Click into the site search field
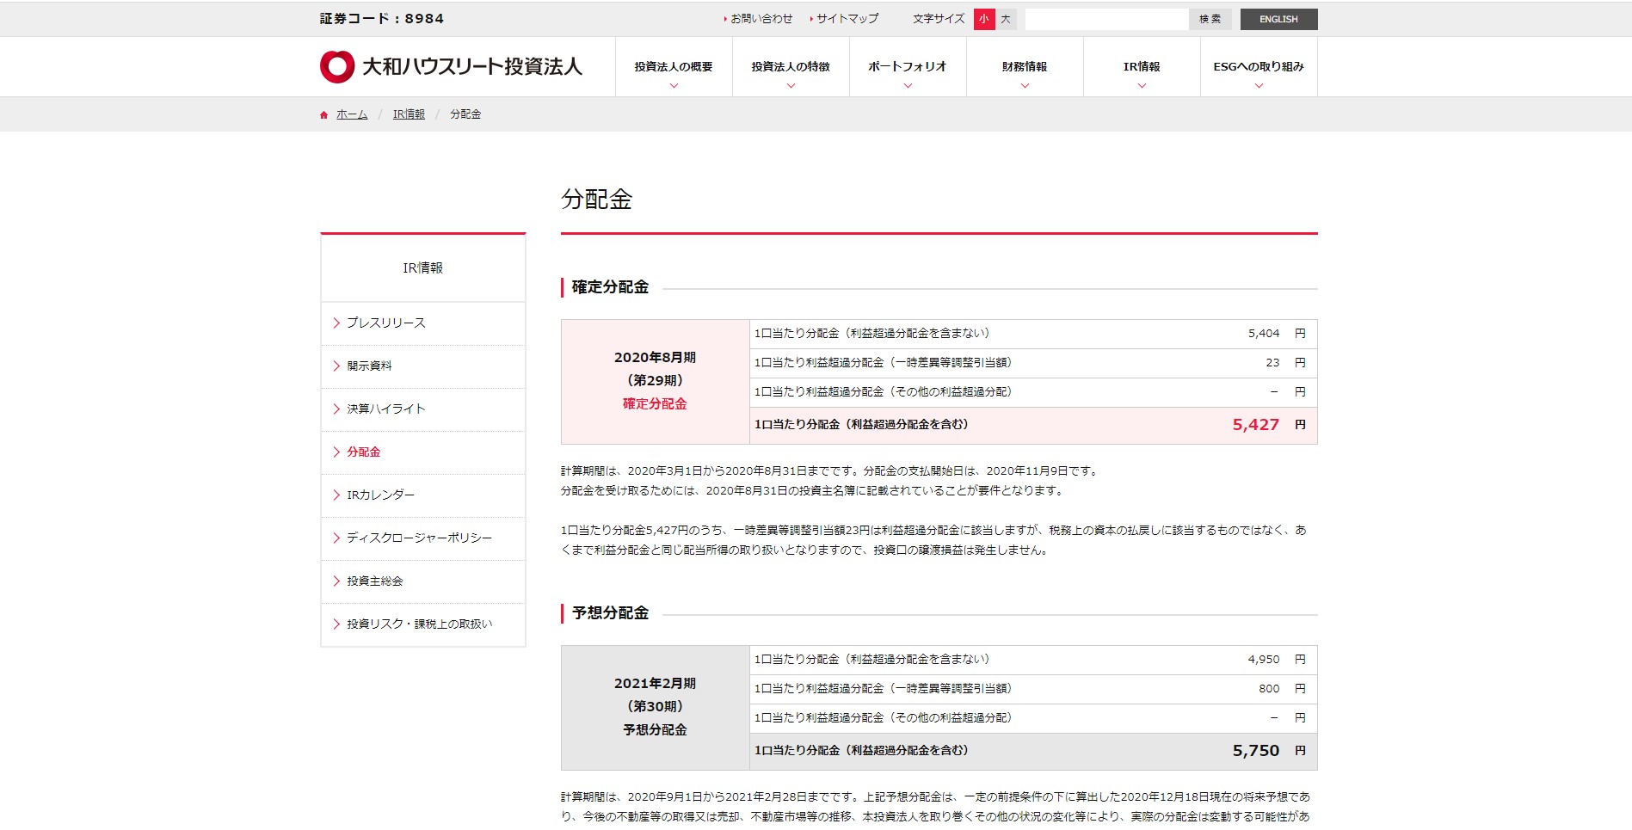1632x830 pixels. (1106, 19)
